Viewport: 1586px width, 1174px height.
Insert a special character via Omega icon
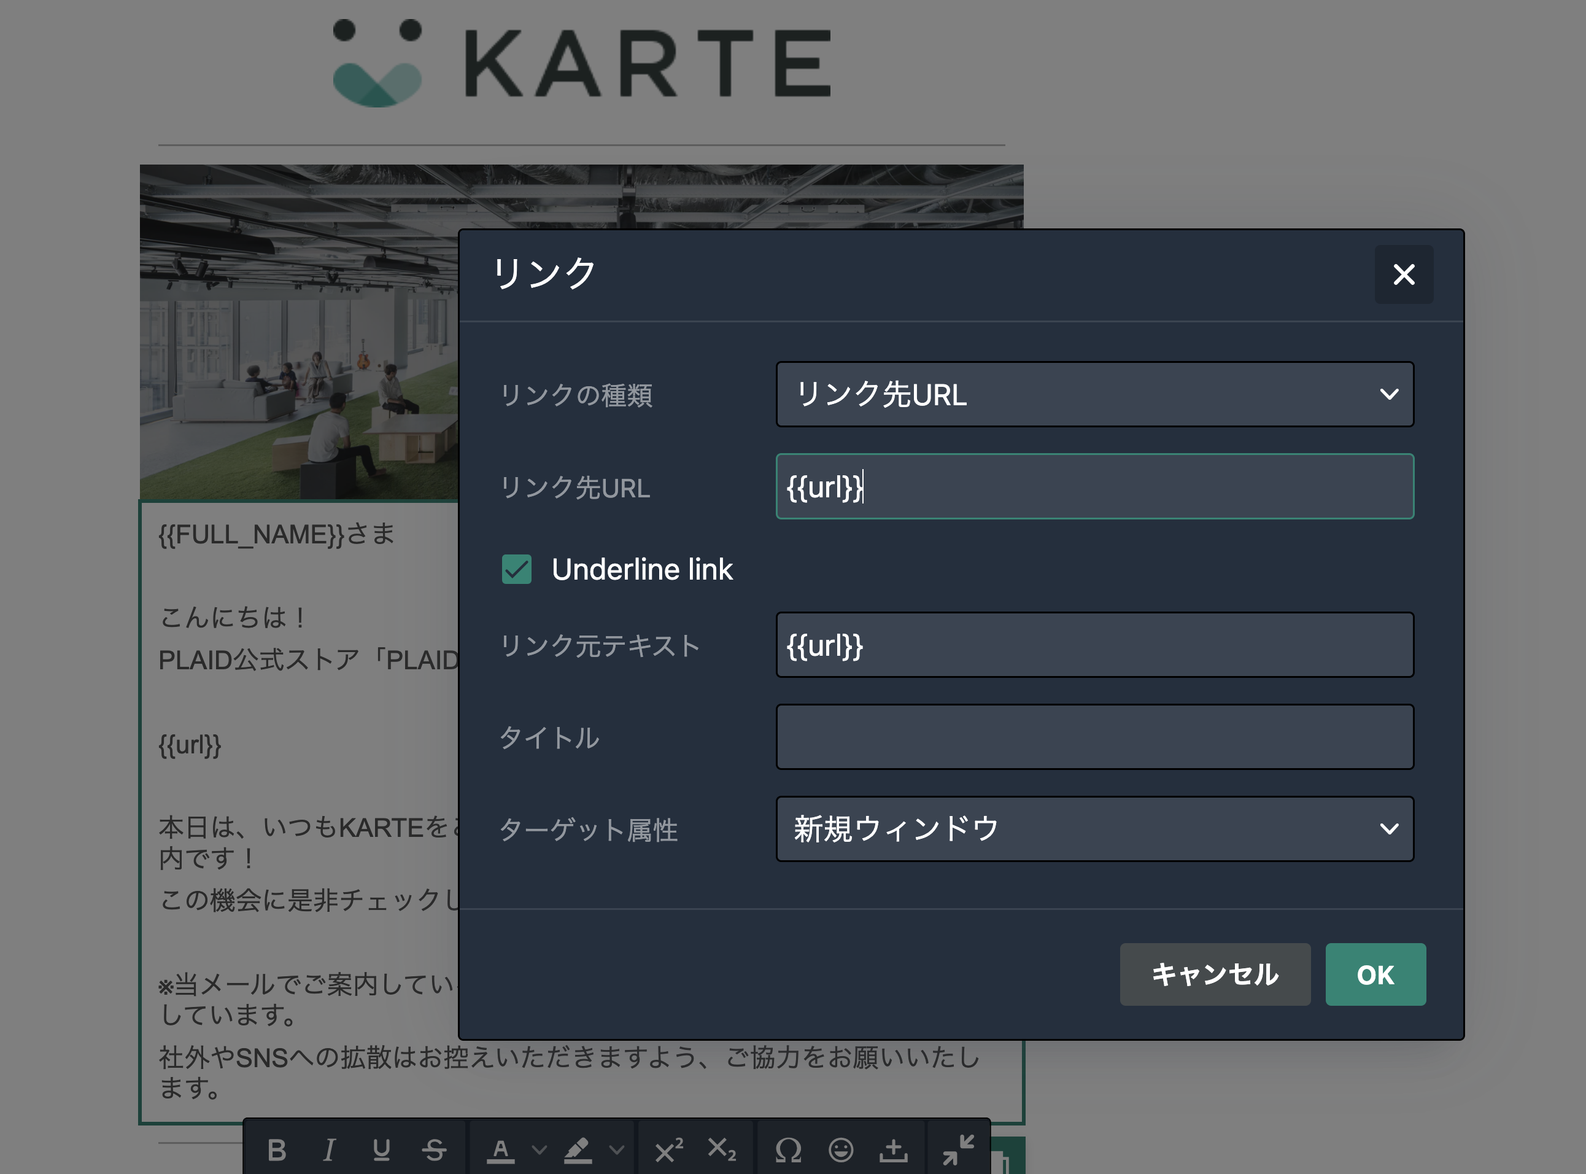pyautogui.click(x=788, y=1149)
